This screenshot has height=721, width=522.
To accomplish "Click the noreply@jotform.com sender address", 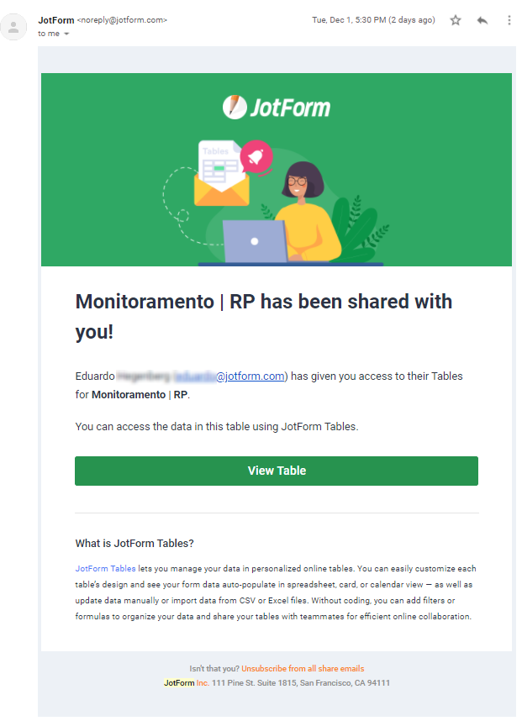I will tap(122, 20).
